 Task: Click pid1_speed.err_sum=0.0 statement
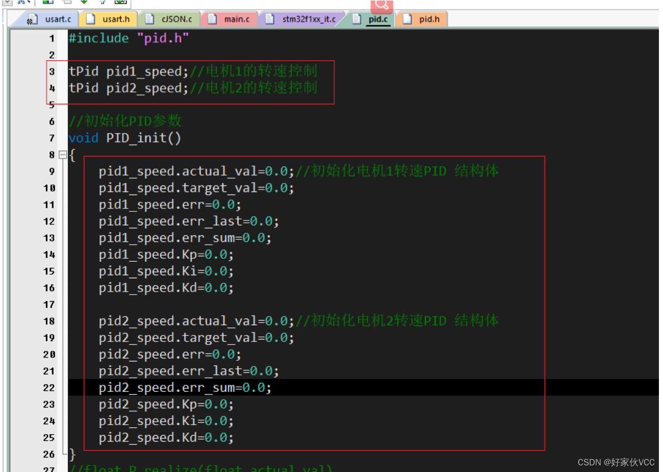185,238
